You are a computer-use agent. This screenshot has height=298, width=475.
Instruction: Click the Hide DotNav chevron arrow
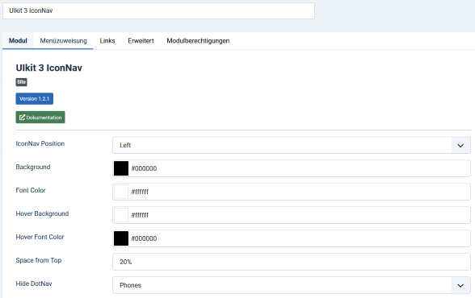pos(460,285)
